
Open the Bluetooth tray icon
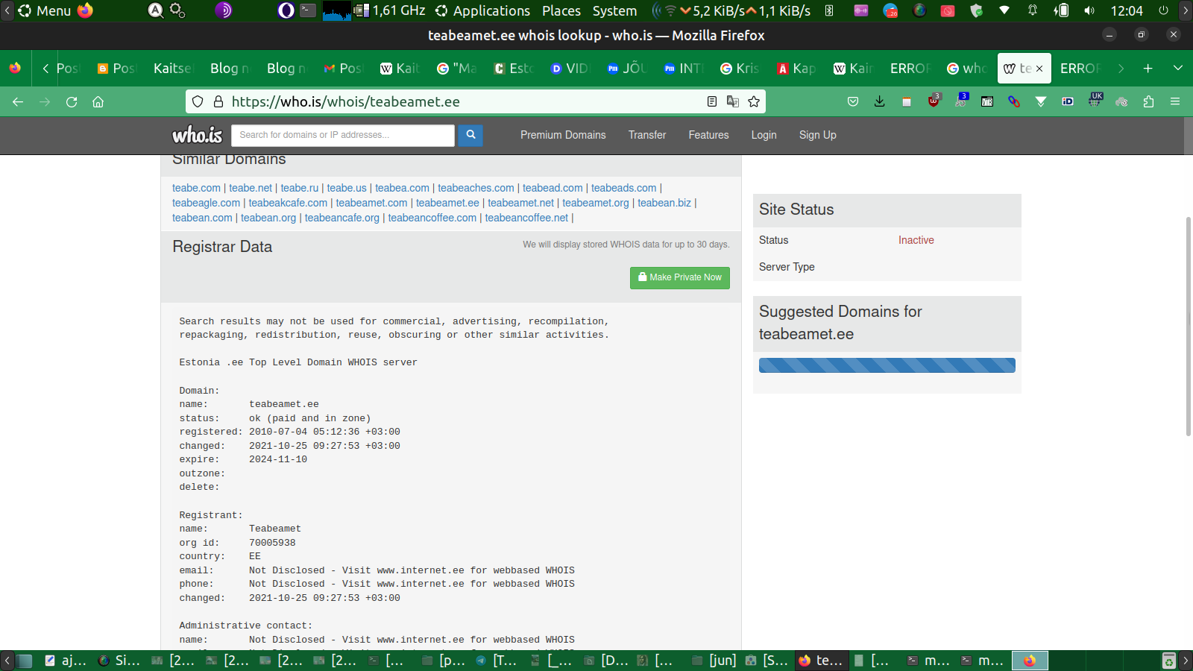point(829,10)
